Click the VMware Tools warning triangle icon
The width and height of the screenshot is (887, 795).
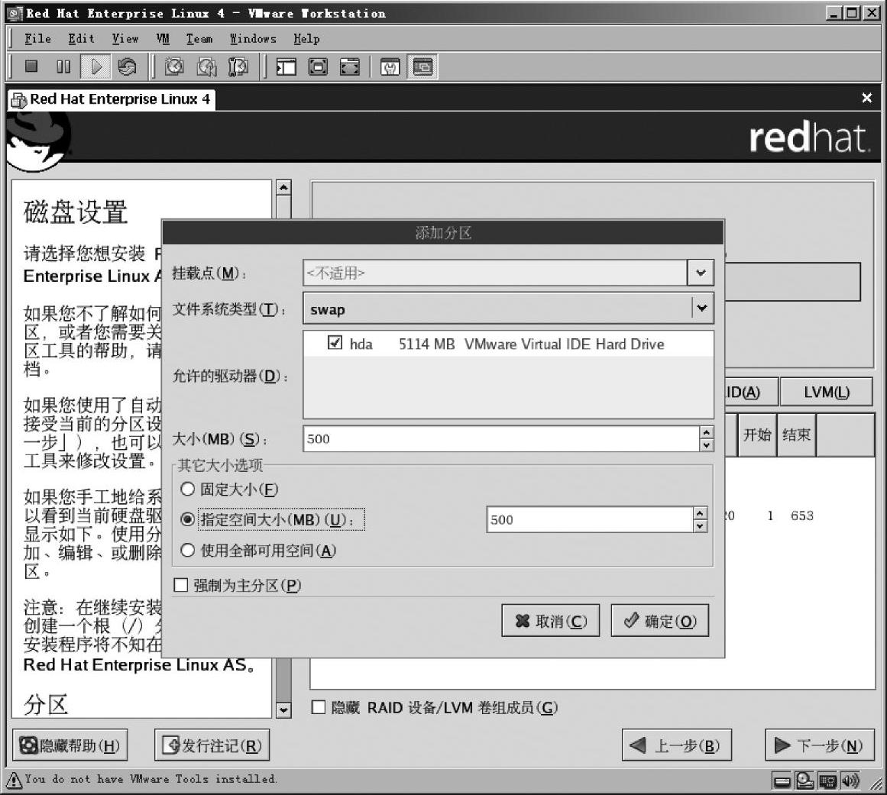[x=15, y=780]
